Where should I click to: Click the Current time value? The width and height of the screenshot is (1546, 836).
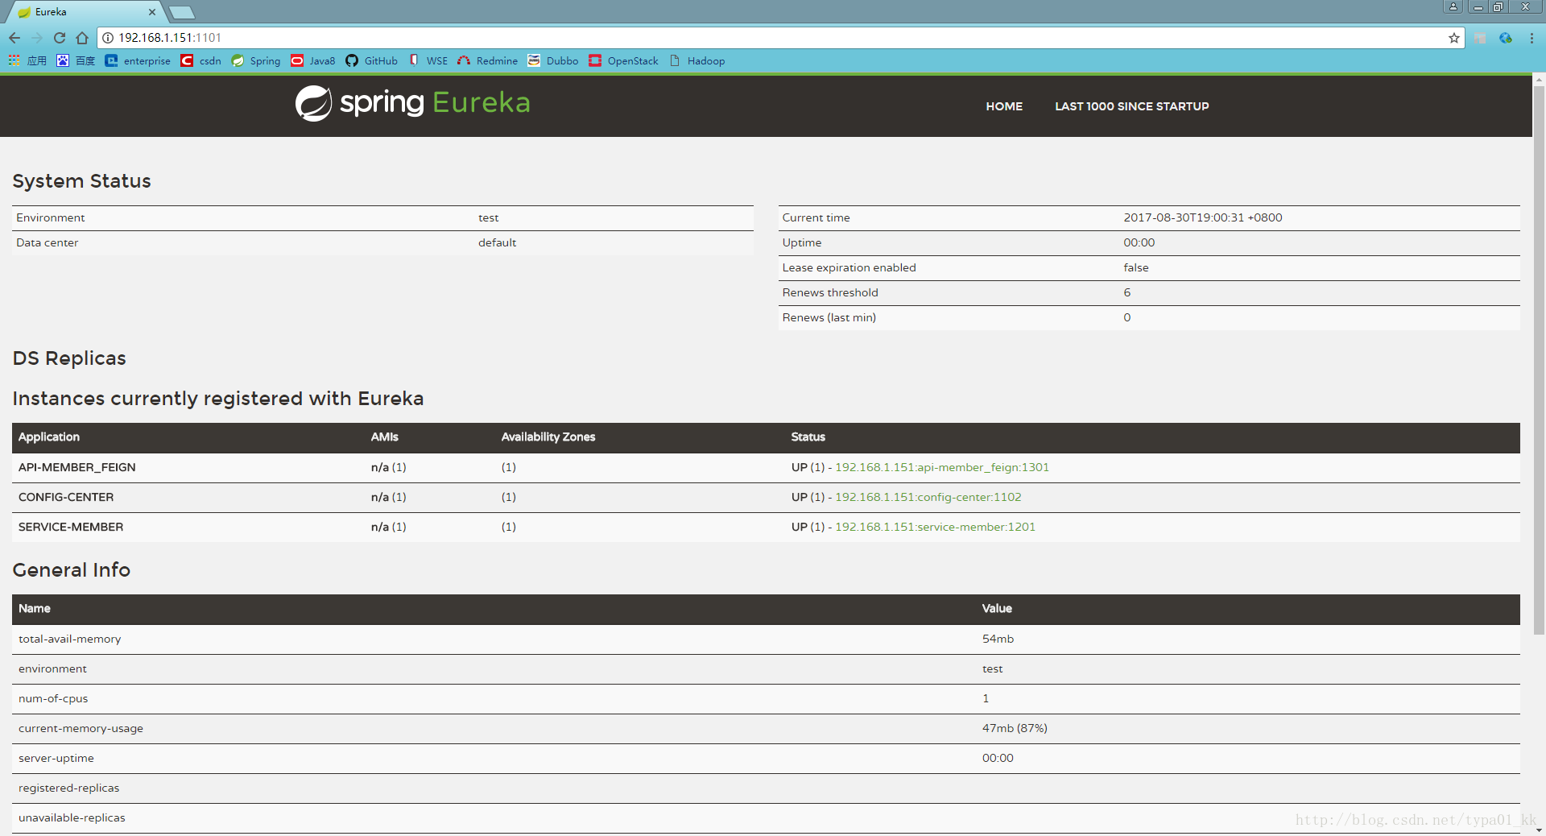(x=1203, y=217)
